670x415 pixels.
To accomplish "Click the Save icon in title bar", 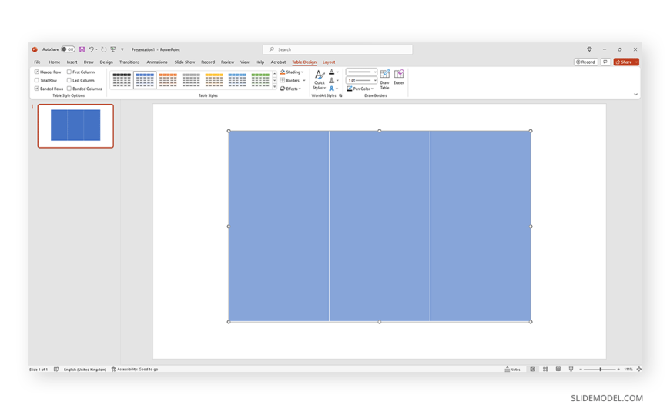I will [x=82, y=49].
